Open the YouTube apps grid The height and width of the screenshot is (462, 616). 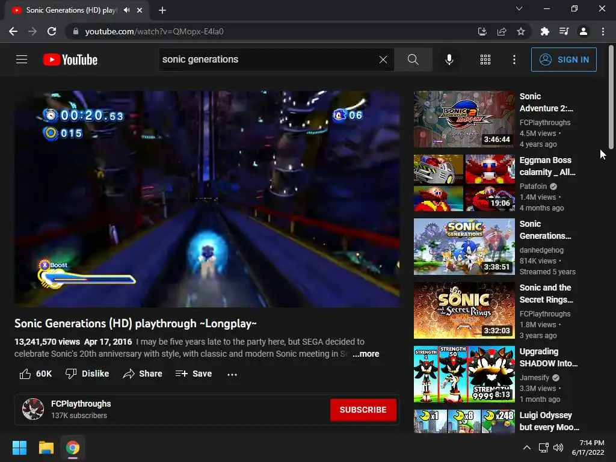point(485,60)
